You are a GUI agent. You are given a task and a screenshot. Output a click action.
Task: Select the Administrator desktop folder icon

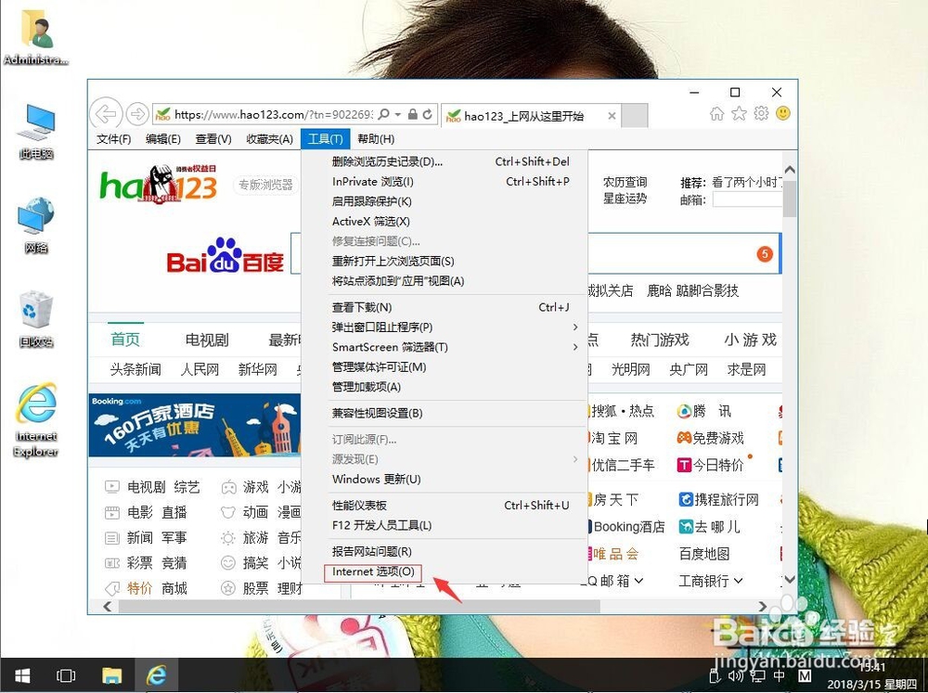(35, 38)
